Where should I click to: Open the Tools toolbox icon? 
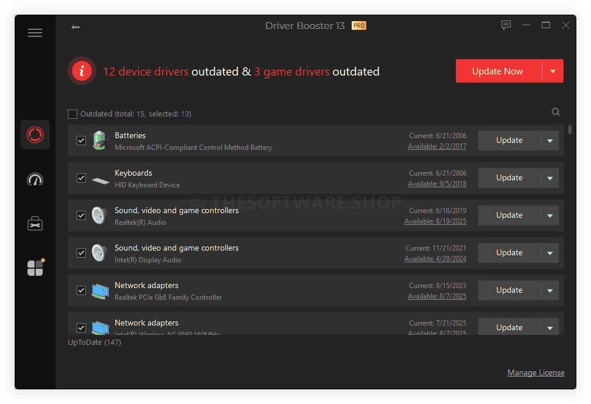click(x=35, y=224)
